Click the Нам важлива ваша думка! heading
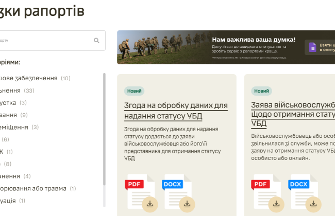The image size is (335, 216). coord(254,40)
